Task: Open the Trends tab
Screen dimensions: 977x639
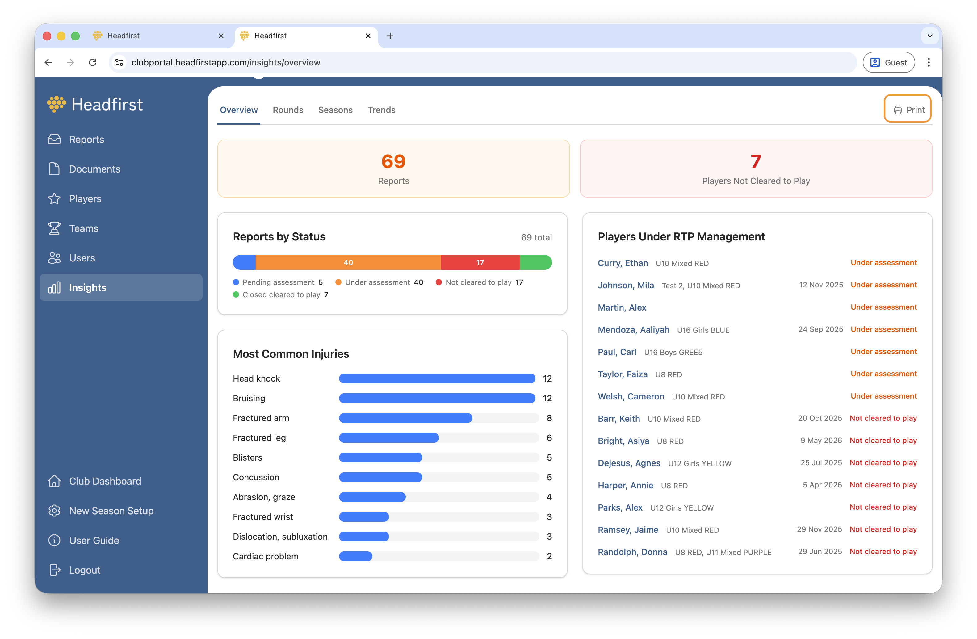Action: 381,110
